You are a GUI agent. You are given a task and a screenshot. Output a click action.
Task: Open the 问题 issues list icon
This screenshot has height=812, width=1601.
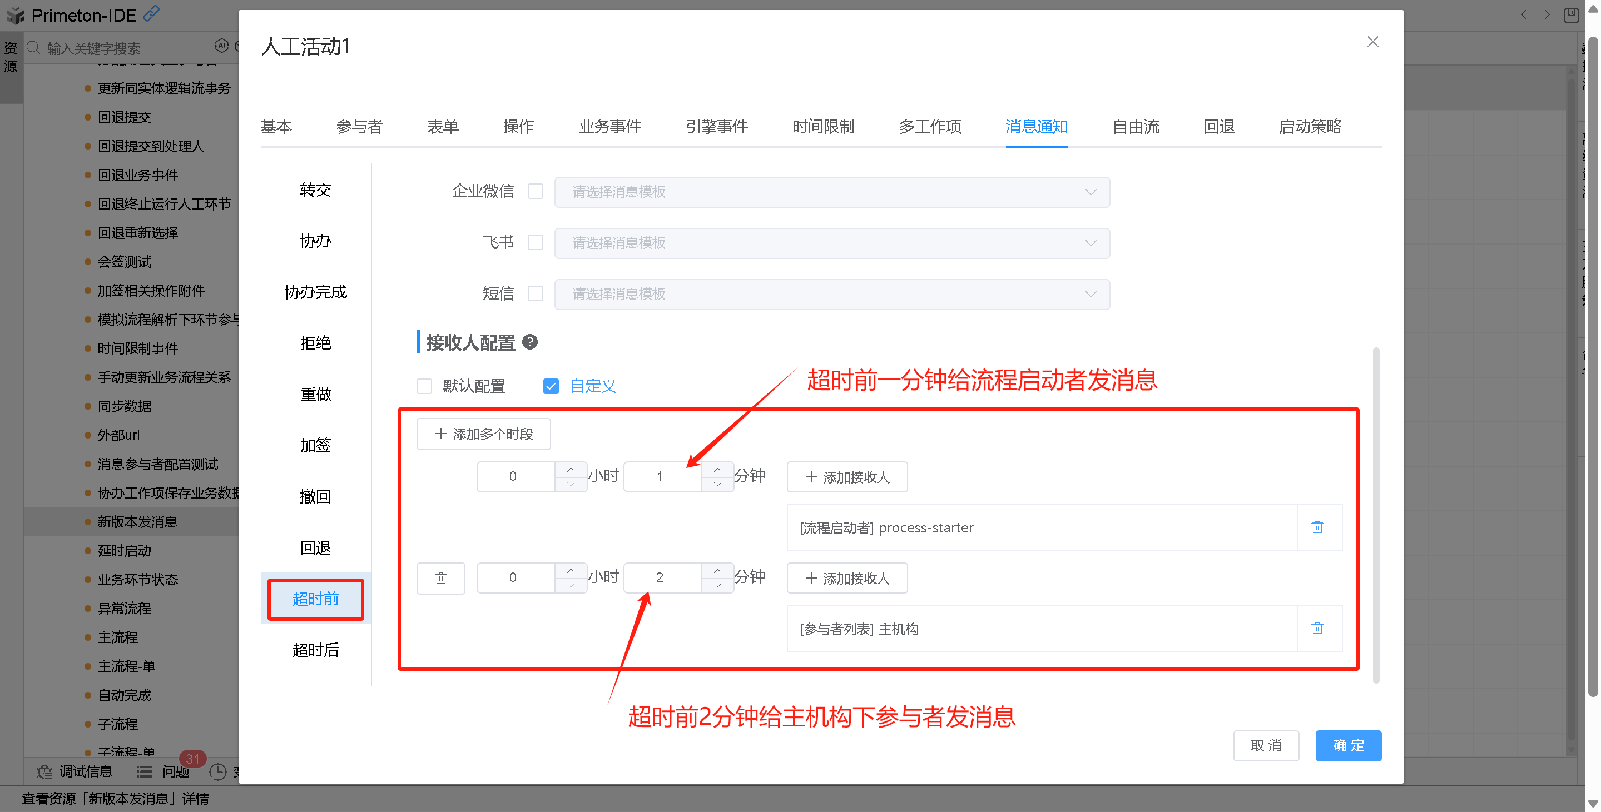tap(144, 771)
